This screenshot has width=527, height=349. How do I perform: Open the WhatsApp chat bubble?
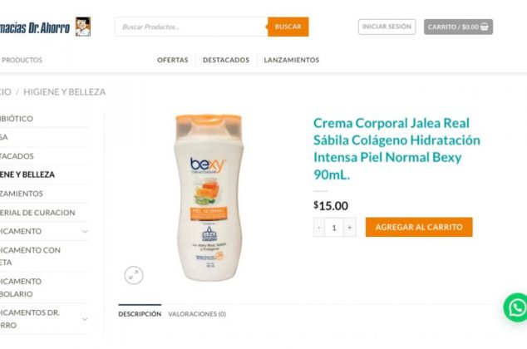[x=515, y=307]
